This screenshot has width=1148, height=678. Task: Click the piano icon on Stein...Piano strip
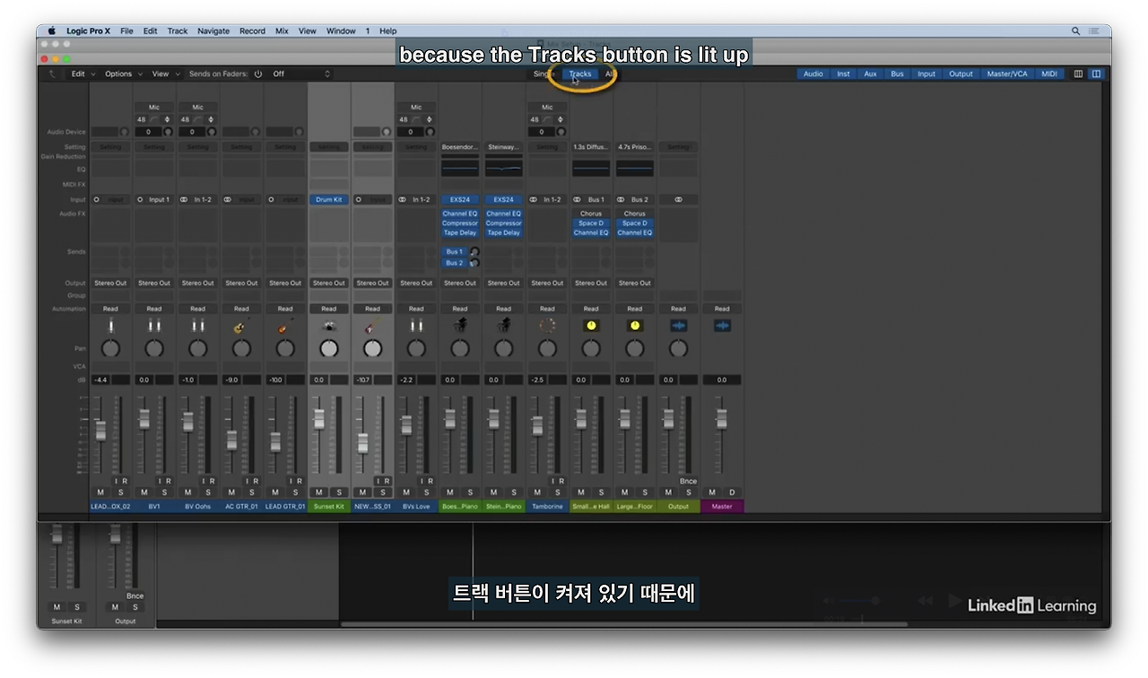(504, 326)
